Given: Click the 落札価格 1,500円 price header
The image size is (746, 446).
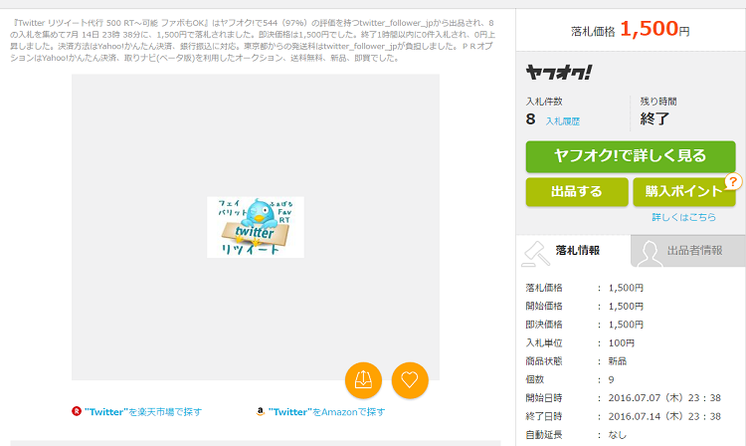Looking at the screenshot, I should coord(630,30).
